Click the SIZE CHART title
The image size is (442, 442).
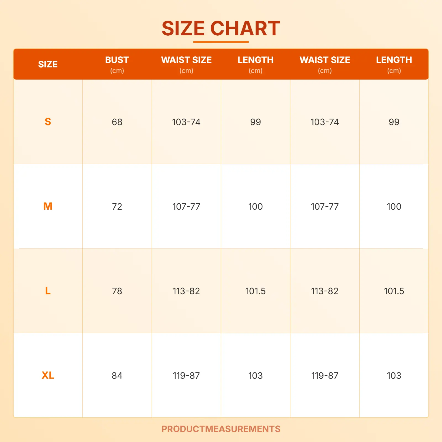click(x=221, y=28)
